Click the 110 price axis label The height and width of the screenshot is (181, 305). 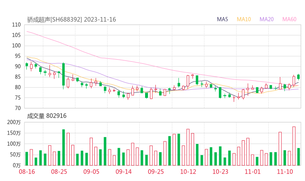click(16, 25)
